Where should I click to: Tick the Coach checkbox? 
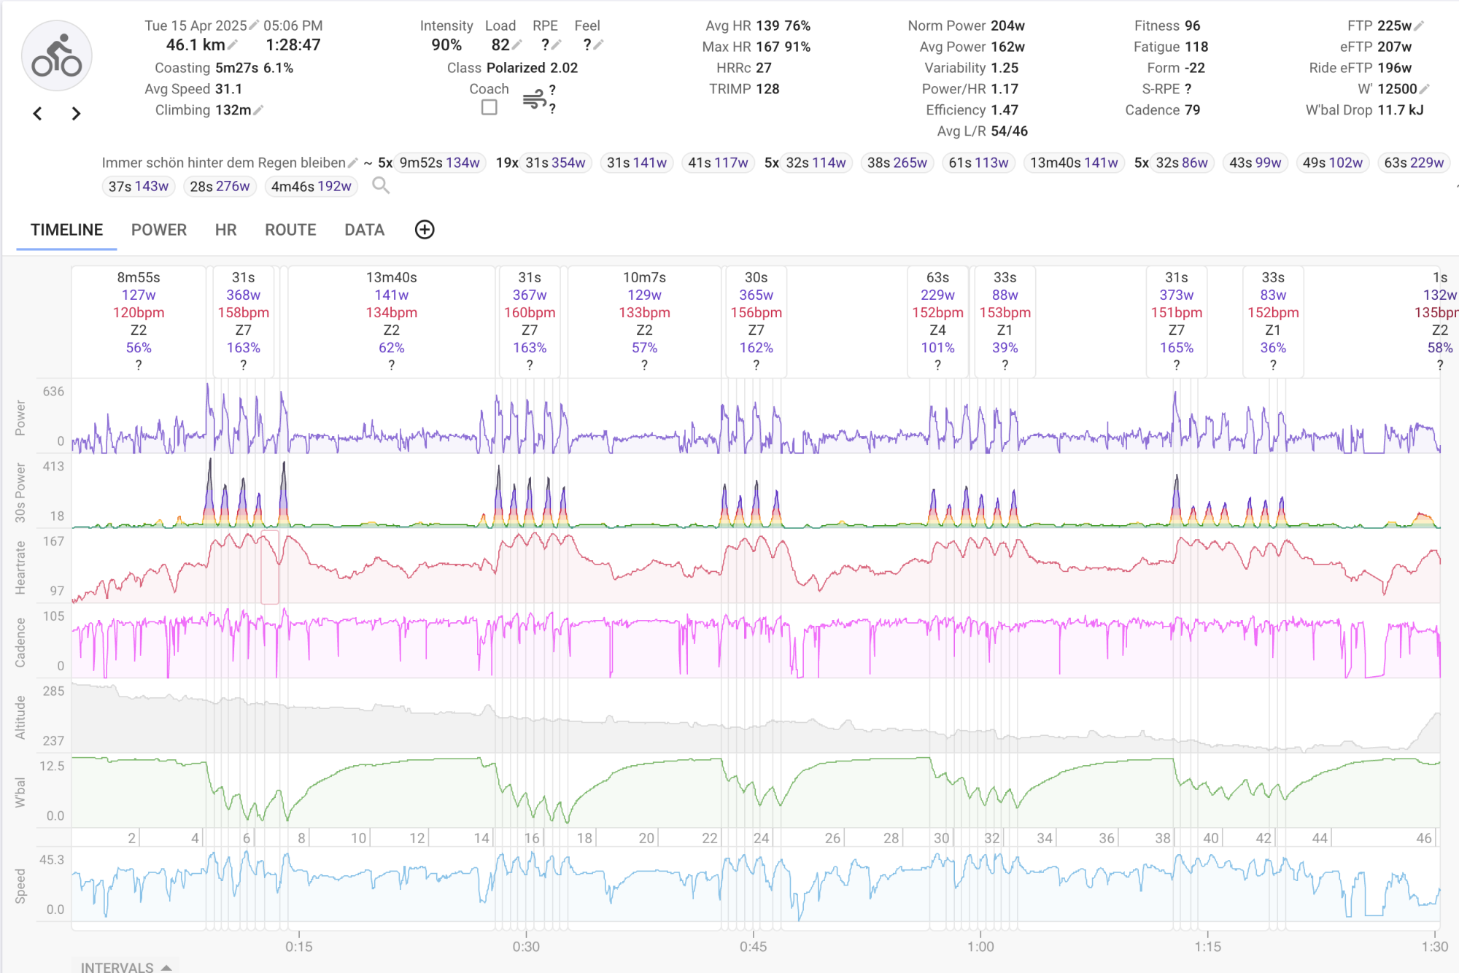[x=489, y=107]
